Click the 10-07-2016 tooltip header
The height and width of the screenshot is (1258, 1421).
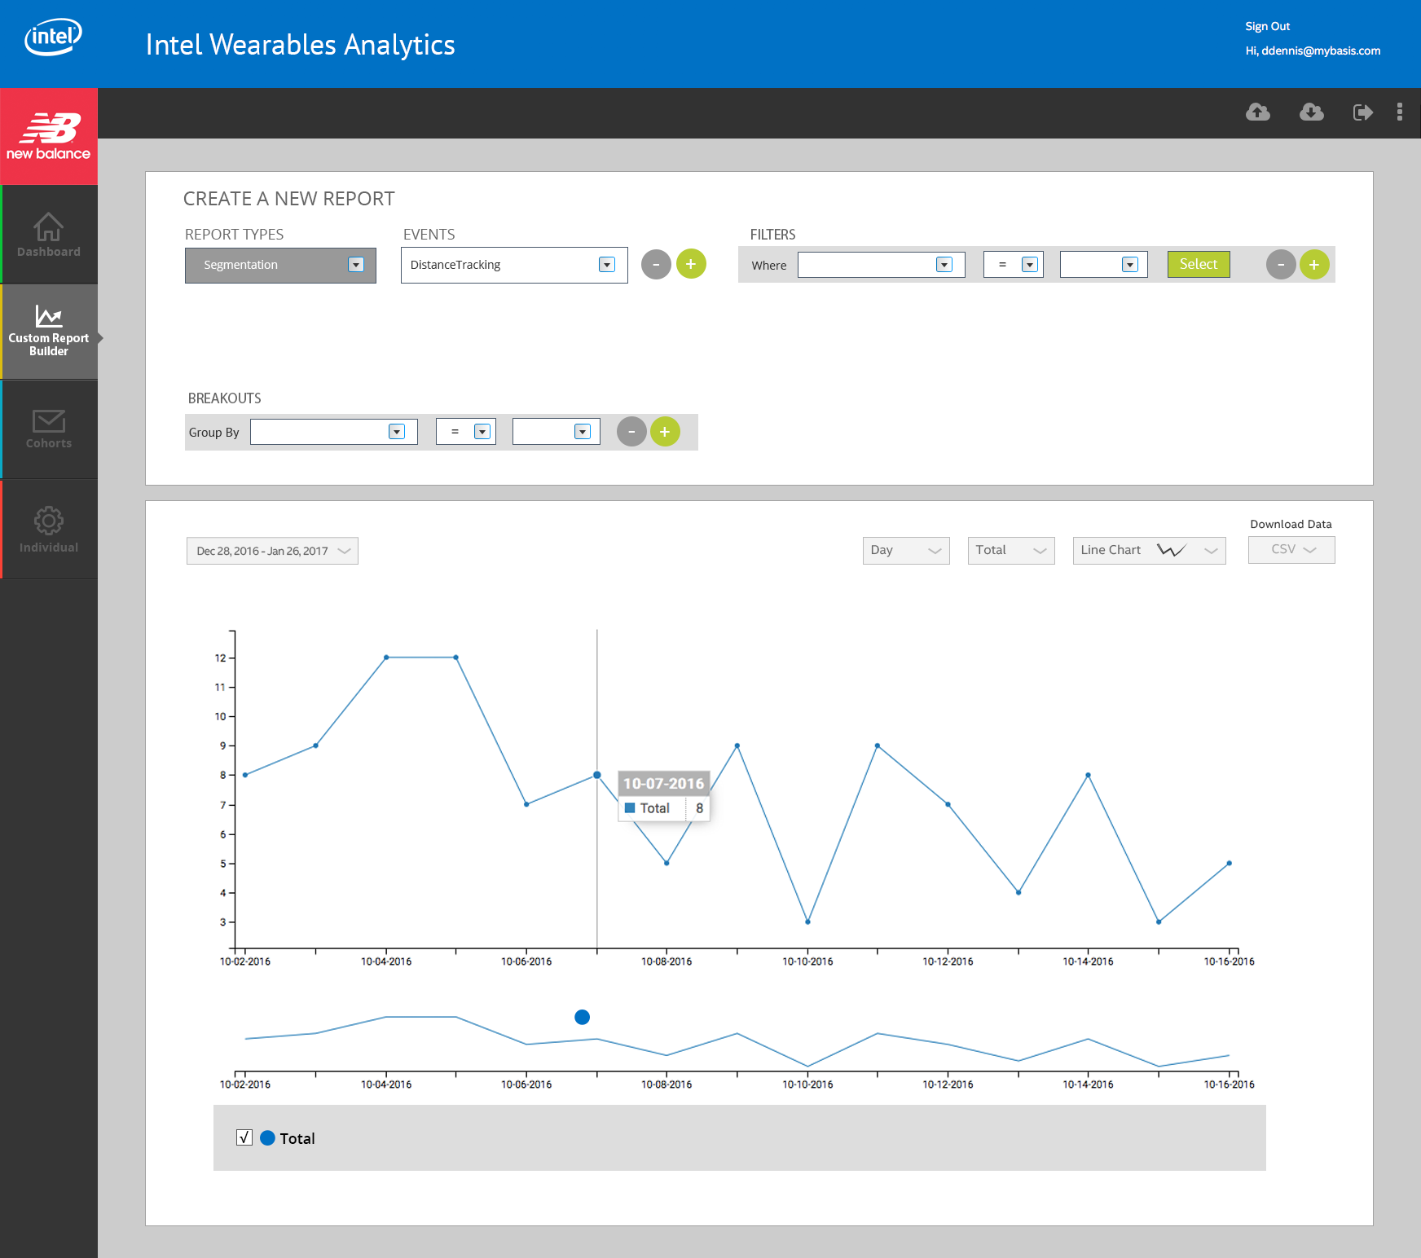coord(663,783)
